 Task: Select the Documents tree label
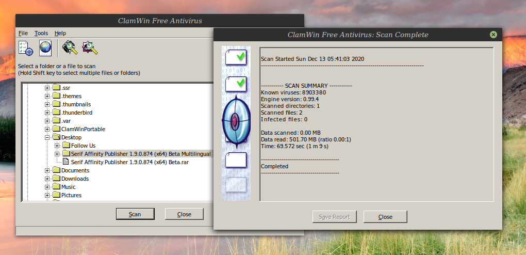coord(75,170)
